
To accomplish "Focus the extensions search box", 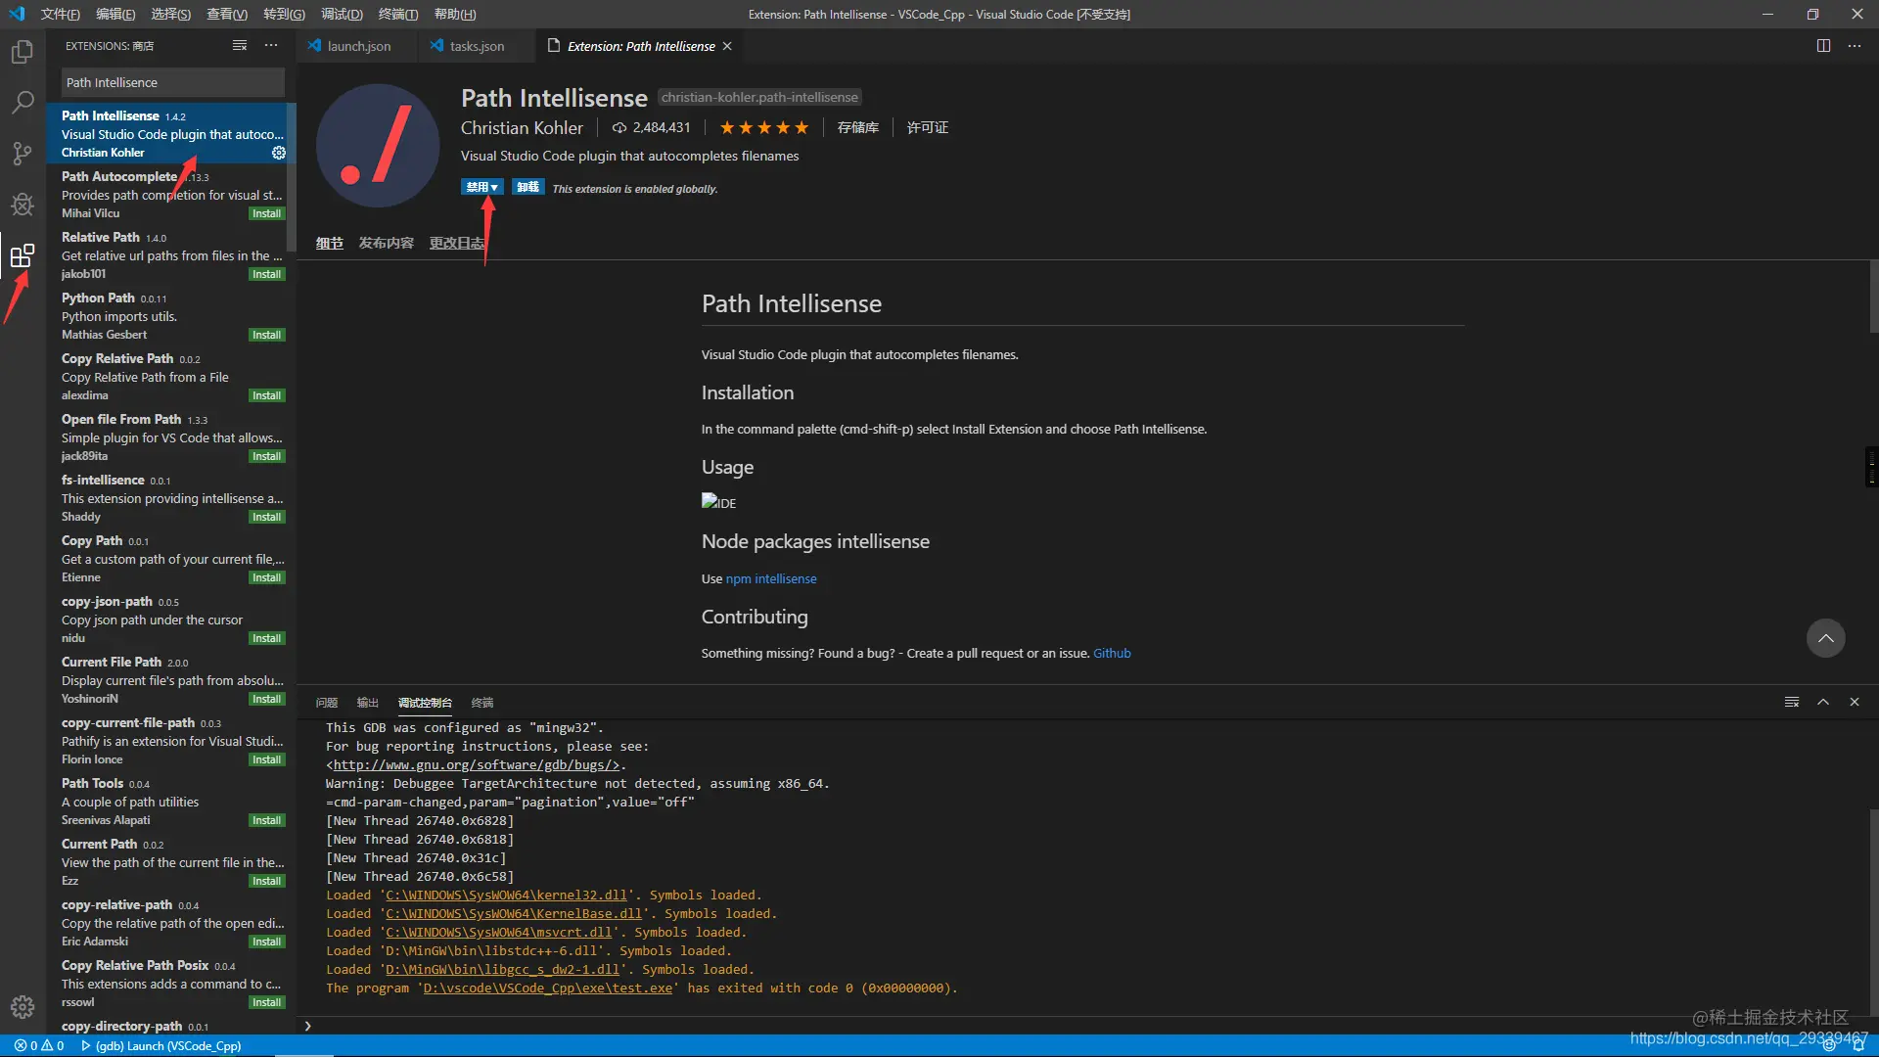I will click(173, 83).
